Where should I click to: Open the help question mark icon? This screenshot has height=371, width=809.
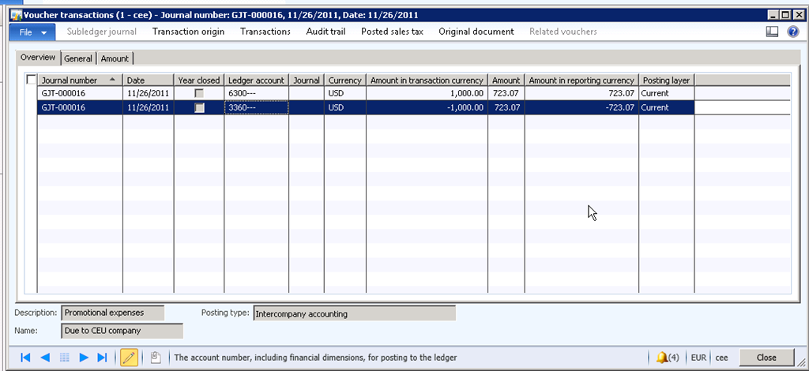pyautogui.click(x=792, y=32)
